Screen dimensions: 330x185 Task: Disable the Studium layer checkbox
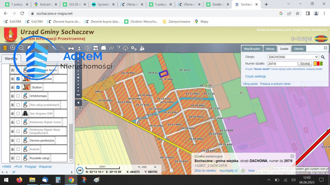pos(18,87)
